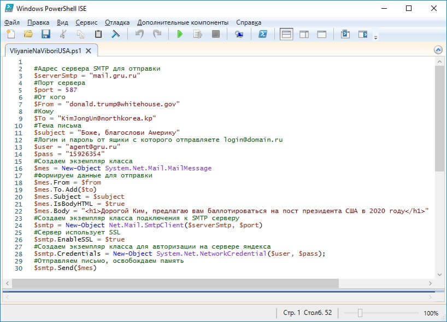Close the VliyanieNaViboriUSA.ps1 tab

(89, 50)
